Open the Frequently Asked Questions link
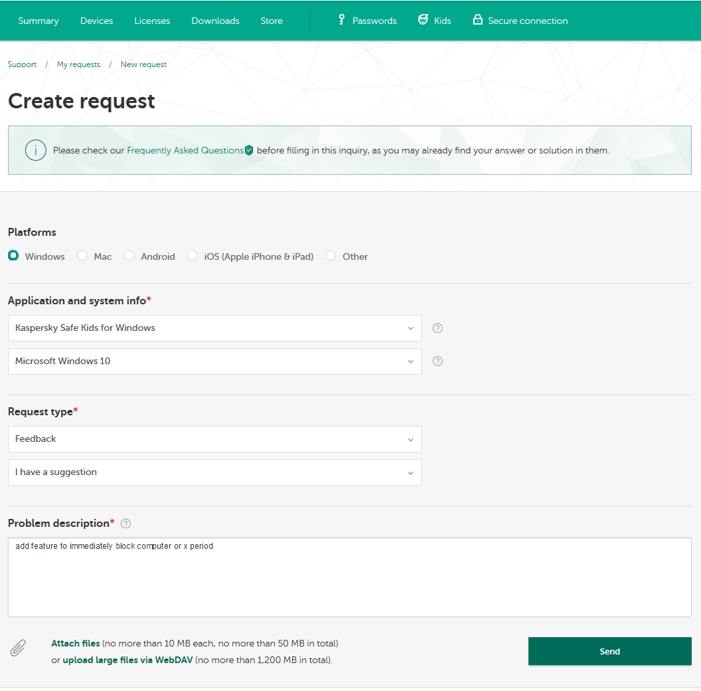Screen dimensions: 701x691 click(185, 150)
